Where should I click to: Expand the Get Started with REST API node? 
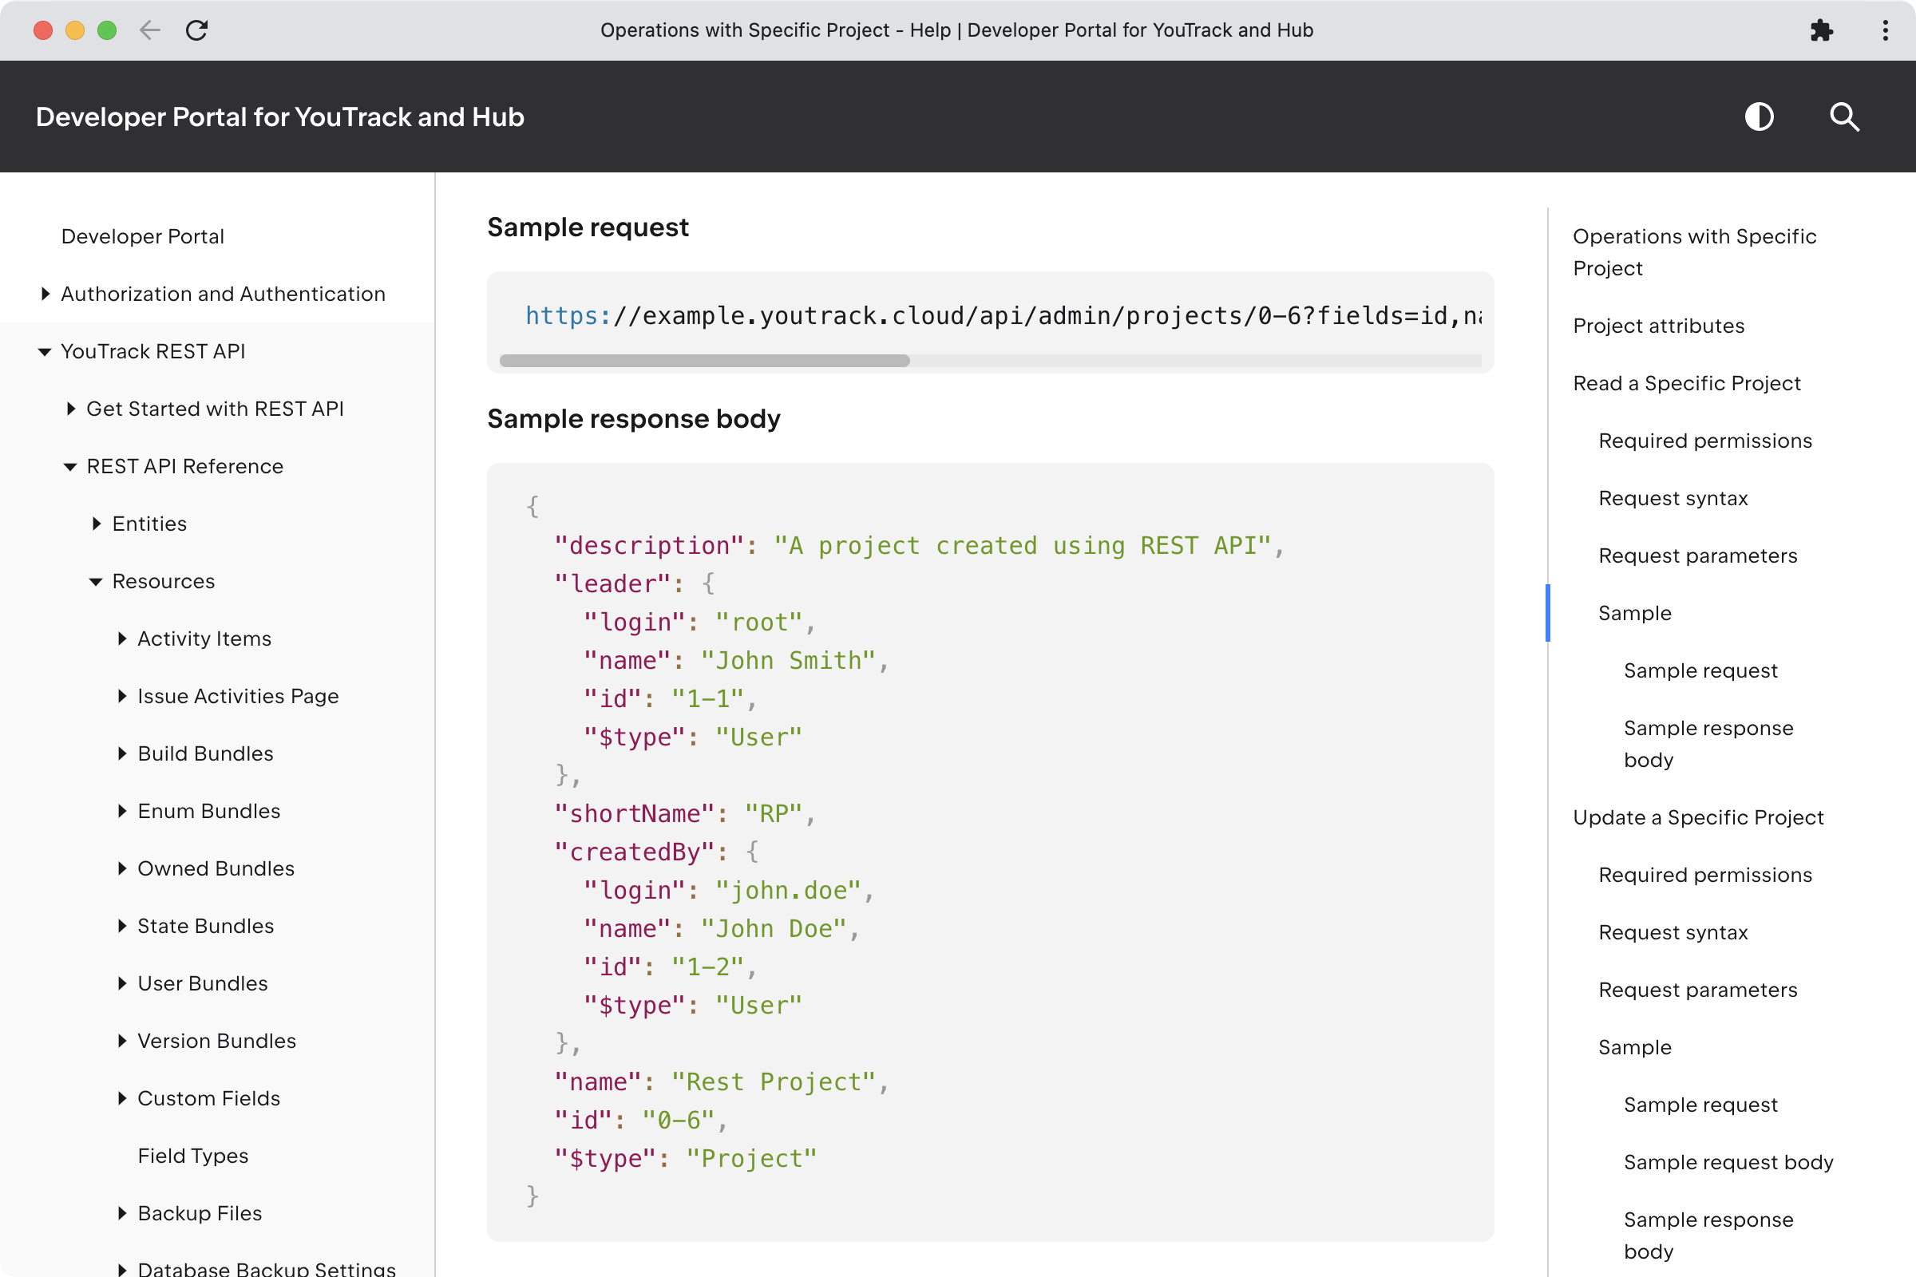click(x=70, y=409)
